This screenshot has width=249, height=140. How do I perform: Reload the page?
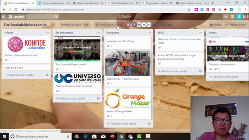pos(16,9)
